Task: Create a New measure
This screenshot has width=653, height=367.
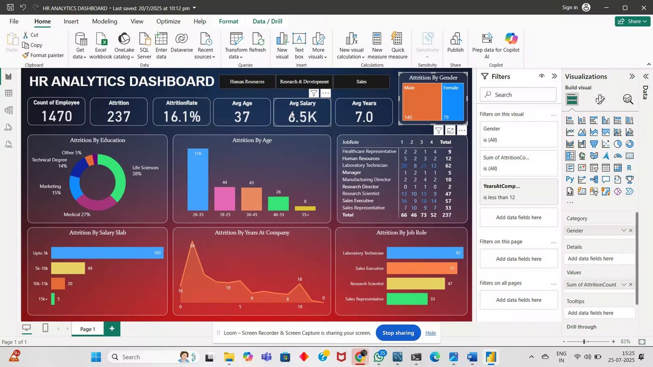Action: point(377,46)
